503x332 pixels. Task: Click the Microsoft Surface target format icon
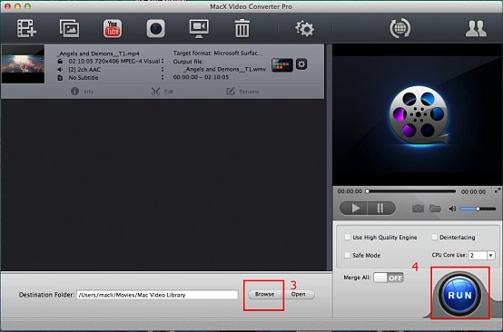coord(282,65)
